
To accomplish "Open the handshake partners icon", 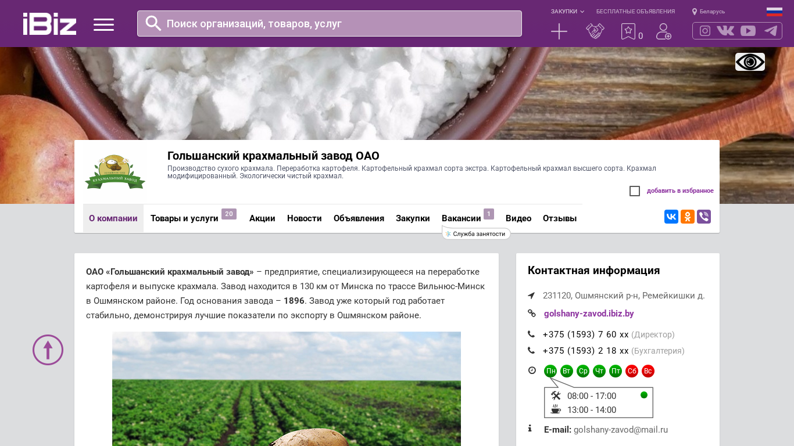I will (x=595, y=31).
